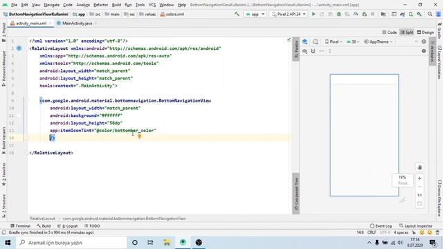Click Attach Debugger to Android Process icon
443x249 pixels.
point(365,14)
